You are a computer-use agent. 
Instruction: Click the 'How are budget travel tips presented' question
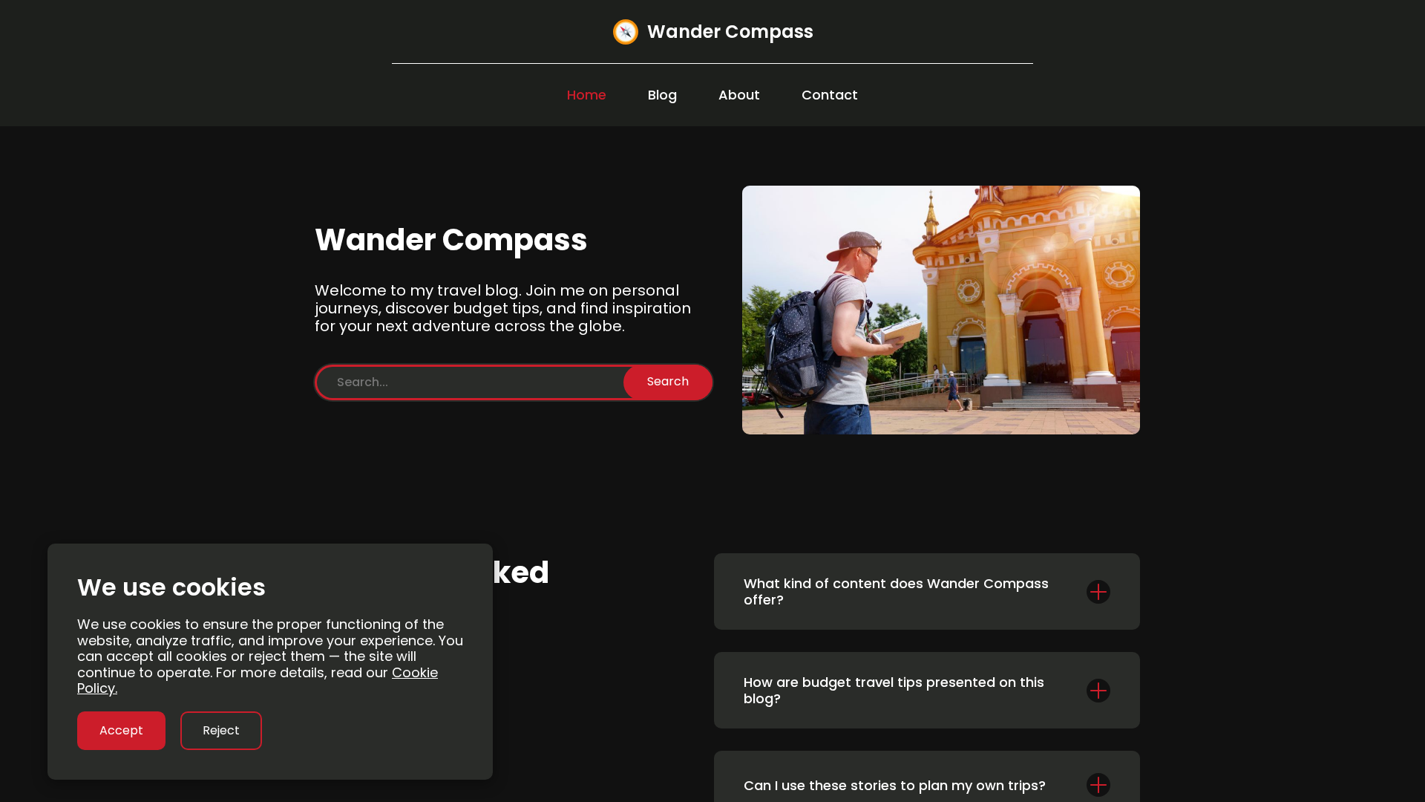[894, 691]
